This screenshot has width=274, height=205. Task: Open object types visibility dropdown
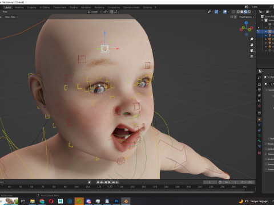210,12
